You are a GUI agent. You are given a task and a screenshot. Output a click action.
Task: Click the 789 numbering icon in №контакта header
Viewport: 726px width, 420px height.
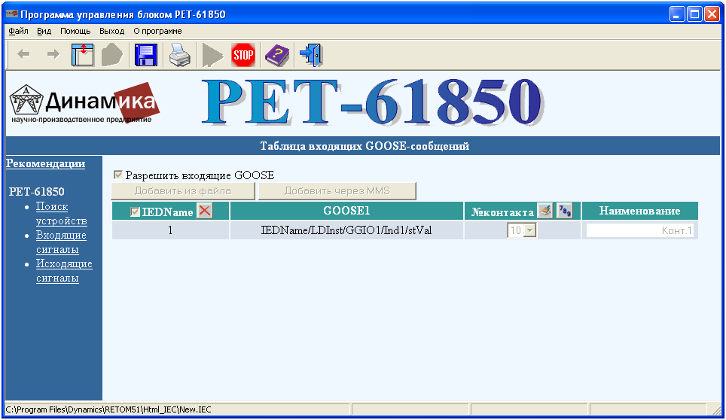click(564, 211)
